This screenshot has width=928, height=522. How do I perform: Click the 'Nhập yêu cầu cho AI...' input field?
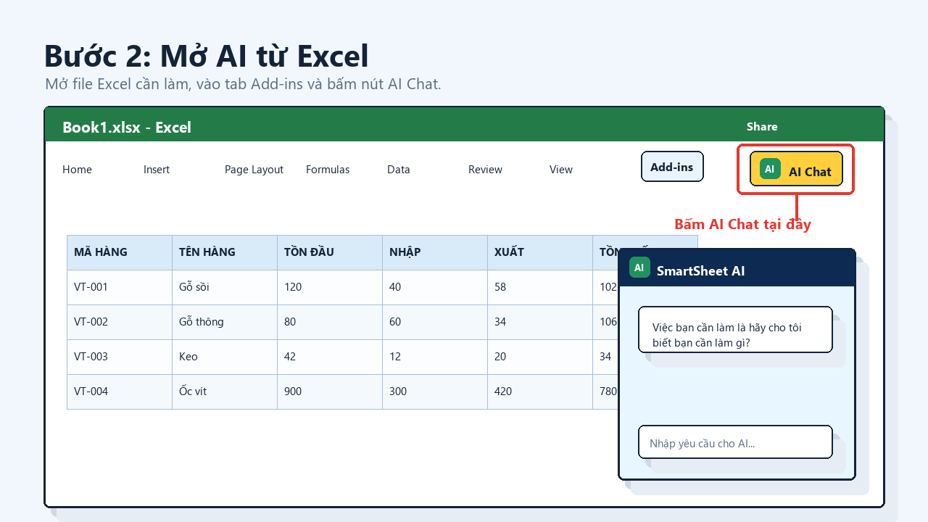click(x=735, y=442)
